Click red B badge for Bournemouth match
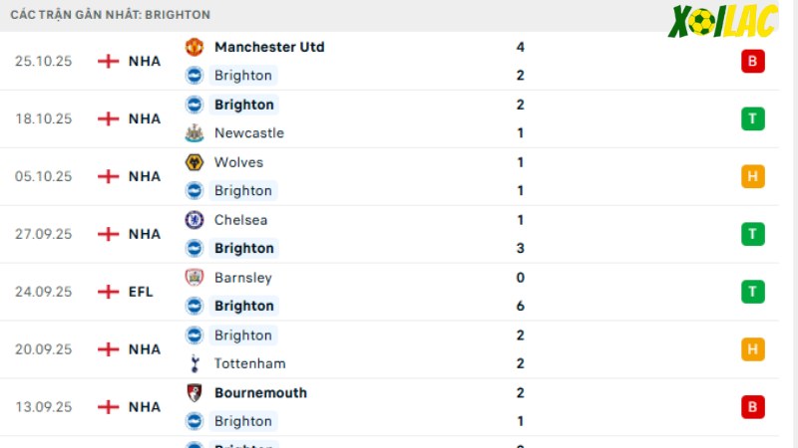 coord(753,407)
